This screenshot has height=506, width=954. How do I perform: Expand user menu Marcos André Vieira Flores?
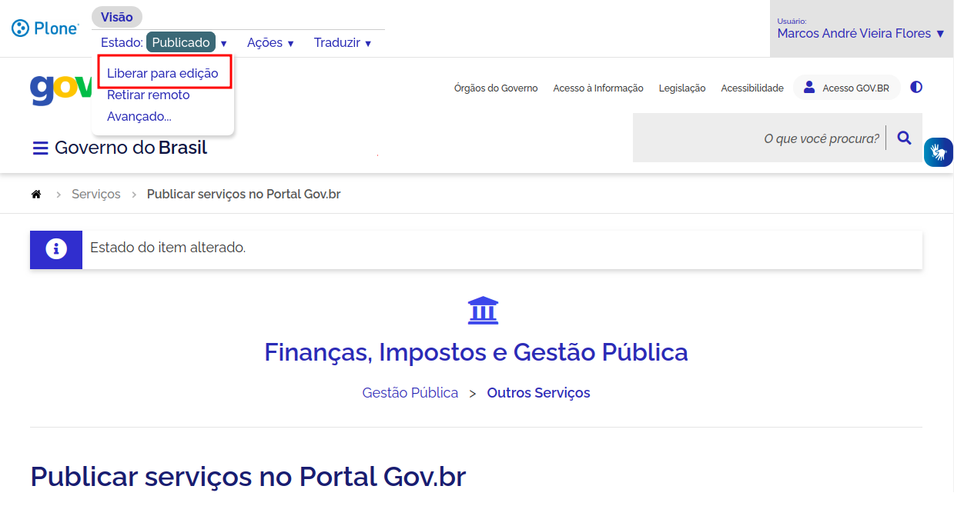(860, 34)
